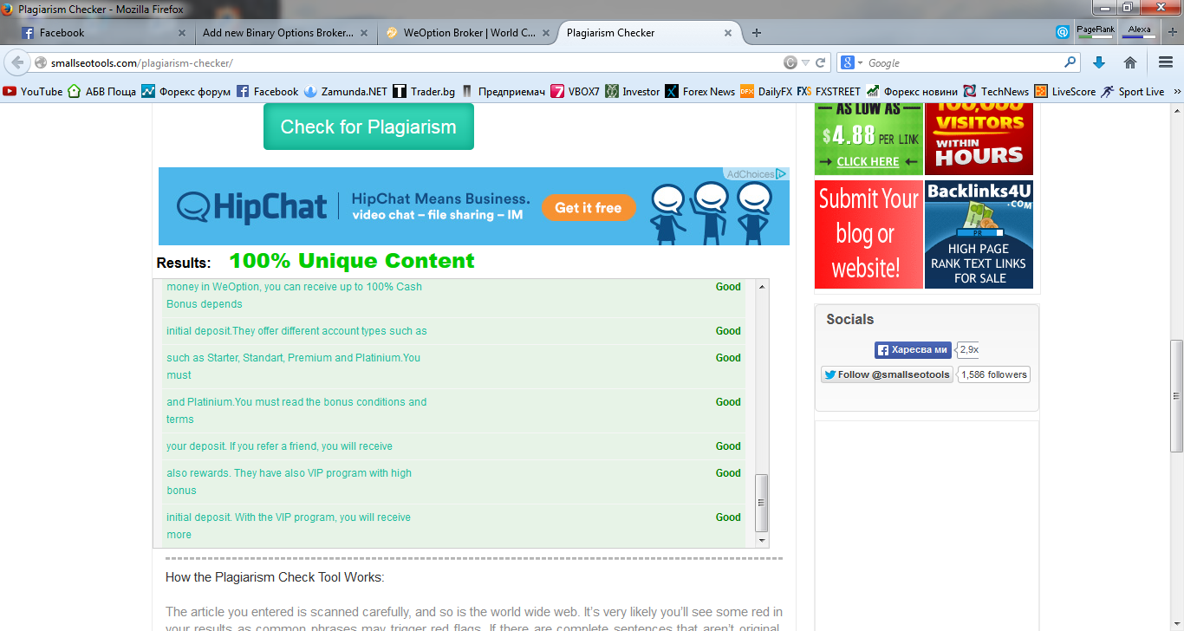Click the main page vertical scrollbar thumb
Image resolution: width=1184 pixels, height=631 pixels.
[x=1176, y=395]
